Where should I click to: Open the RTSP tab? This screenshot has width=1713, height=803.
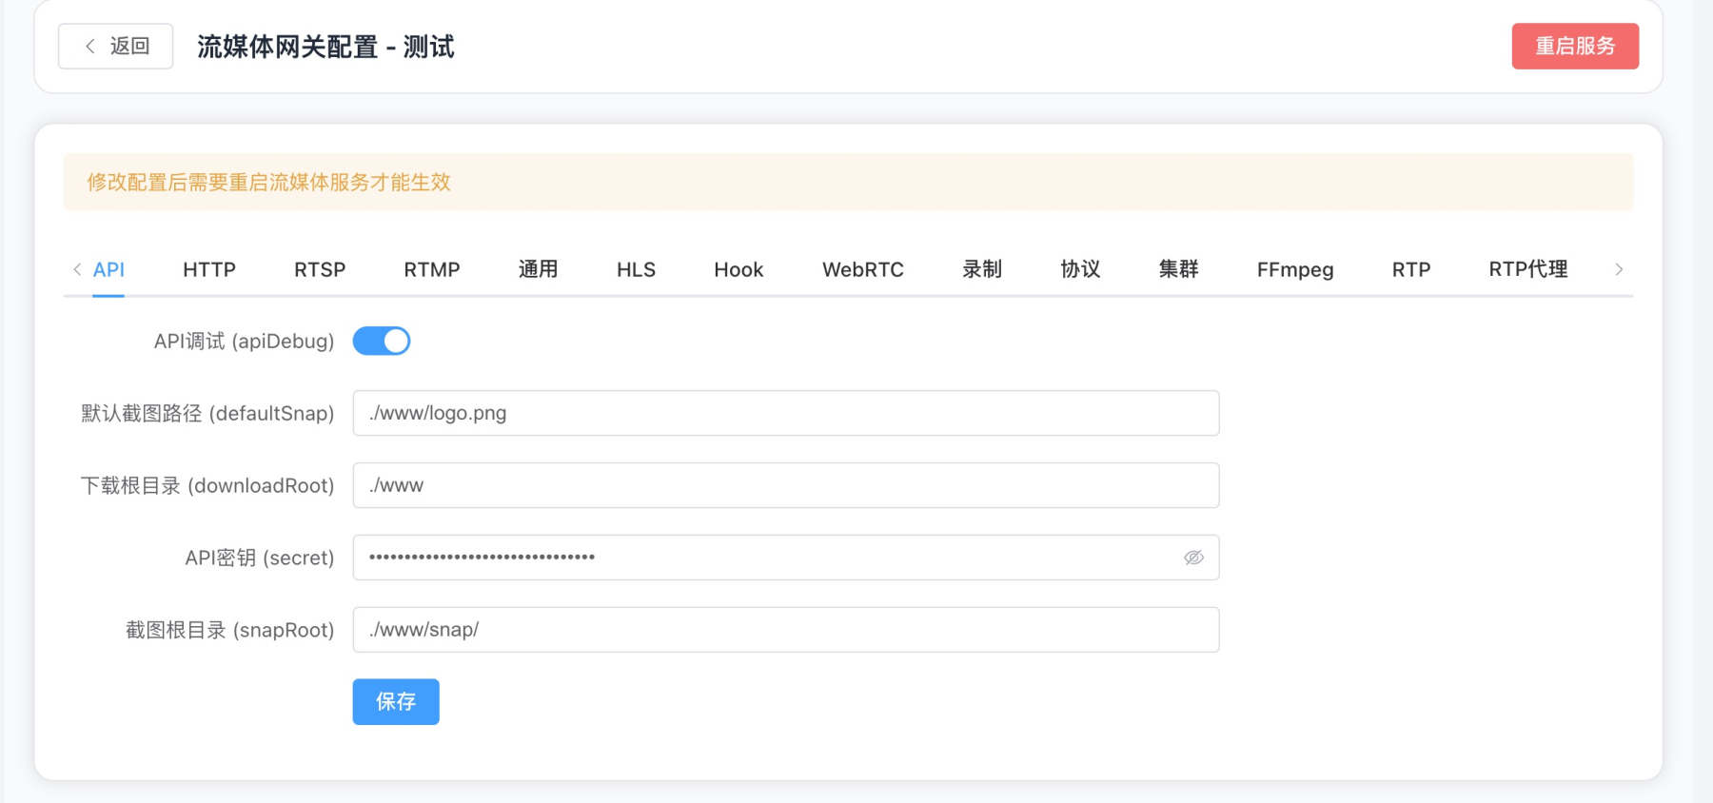[x=320, y=269]
